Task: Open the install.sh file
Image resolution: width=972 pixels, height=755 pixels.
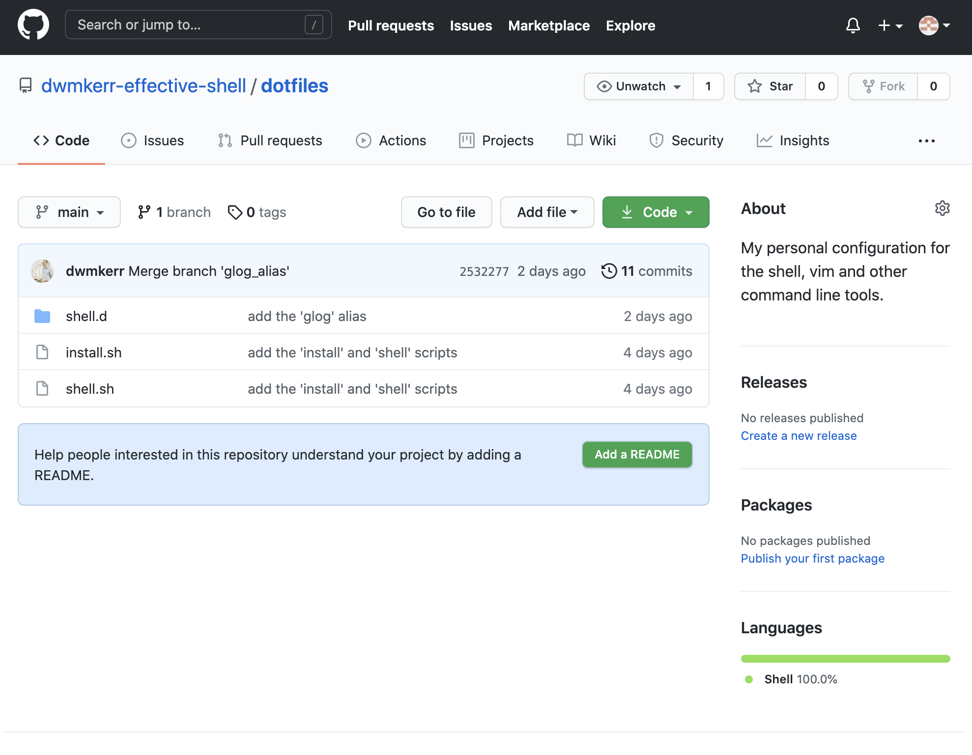Action: tap(93, 352)
